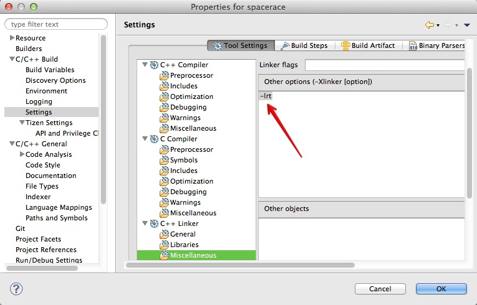Collapse the Tizen Settings node
This screenshot has height=305, width=477.
[x=22, y=123]
